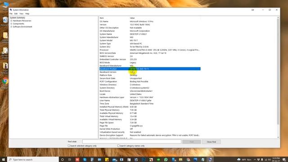Select the System Manufacturer row
Screen dimensions: 288x162
tap(150, 37)
